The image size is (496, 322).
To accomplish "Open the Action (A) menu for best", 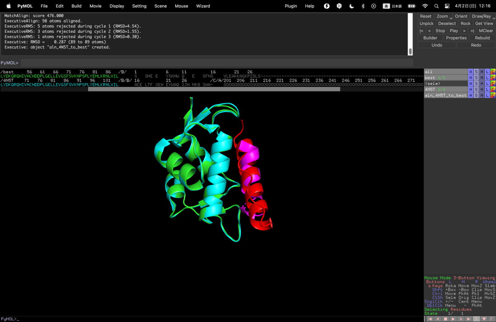I will [470, 78].
